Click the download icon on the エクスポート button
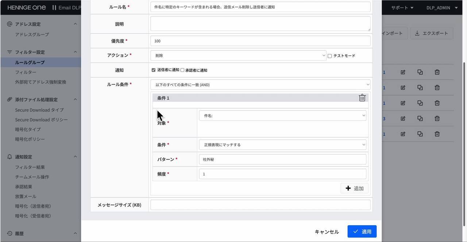The width and height of the screenshot is (467, 242). [417, 33]
